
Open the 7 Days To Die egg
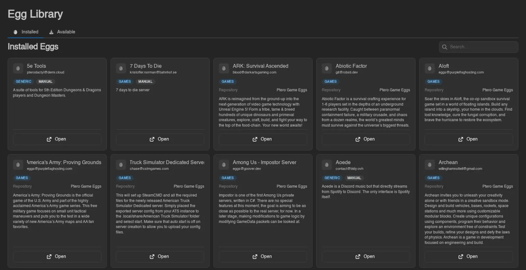point(160,139)
